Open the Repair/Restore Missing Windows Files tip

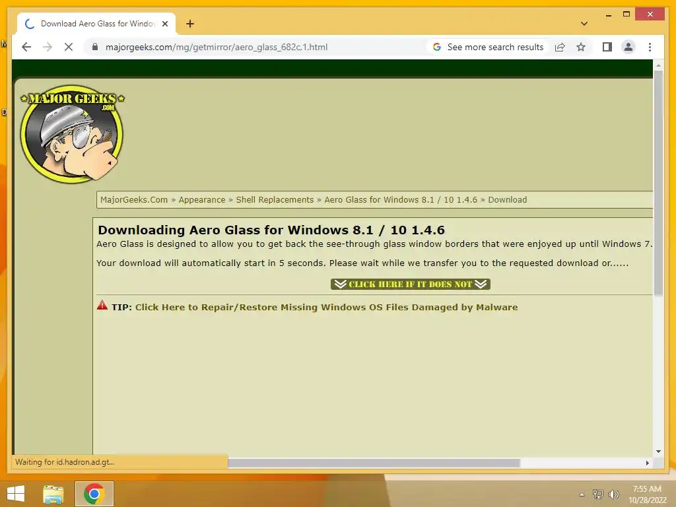326,308
